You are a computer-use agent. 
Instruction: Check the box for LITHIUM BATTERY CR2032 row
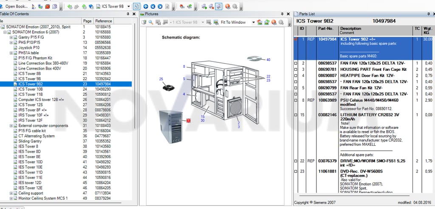click(296, 115)
